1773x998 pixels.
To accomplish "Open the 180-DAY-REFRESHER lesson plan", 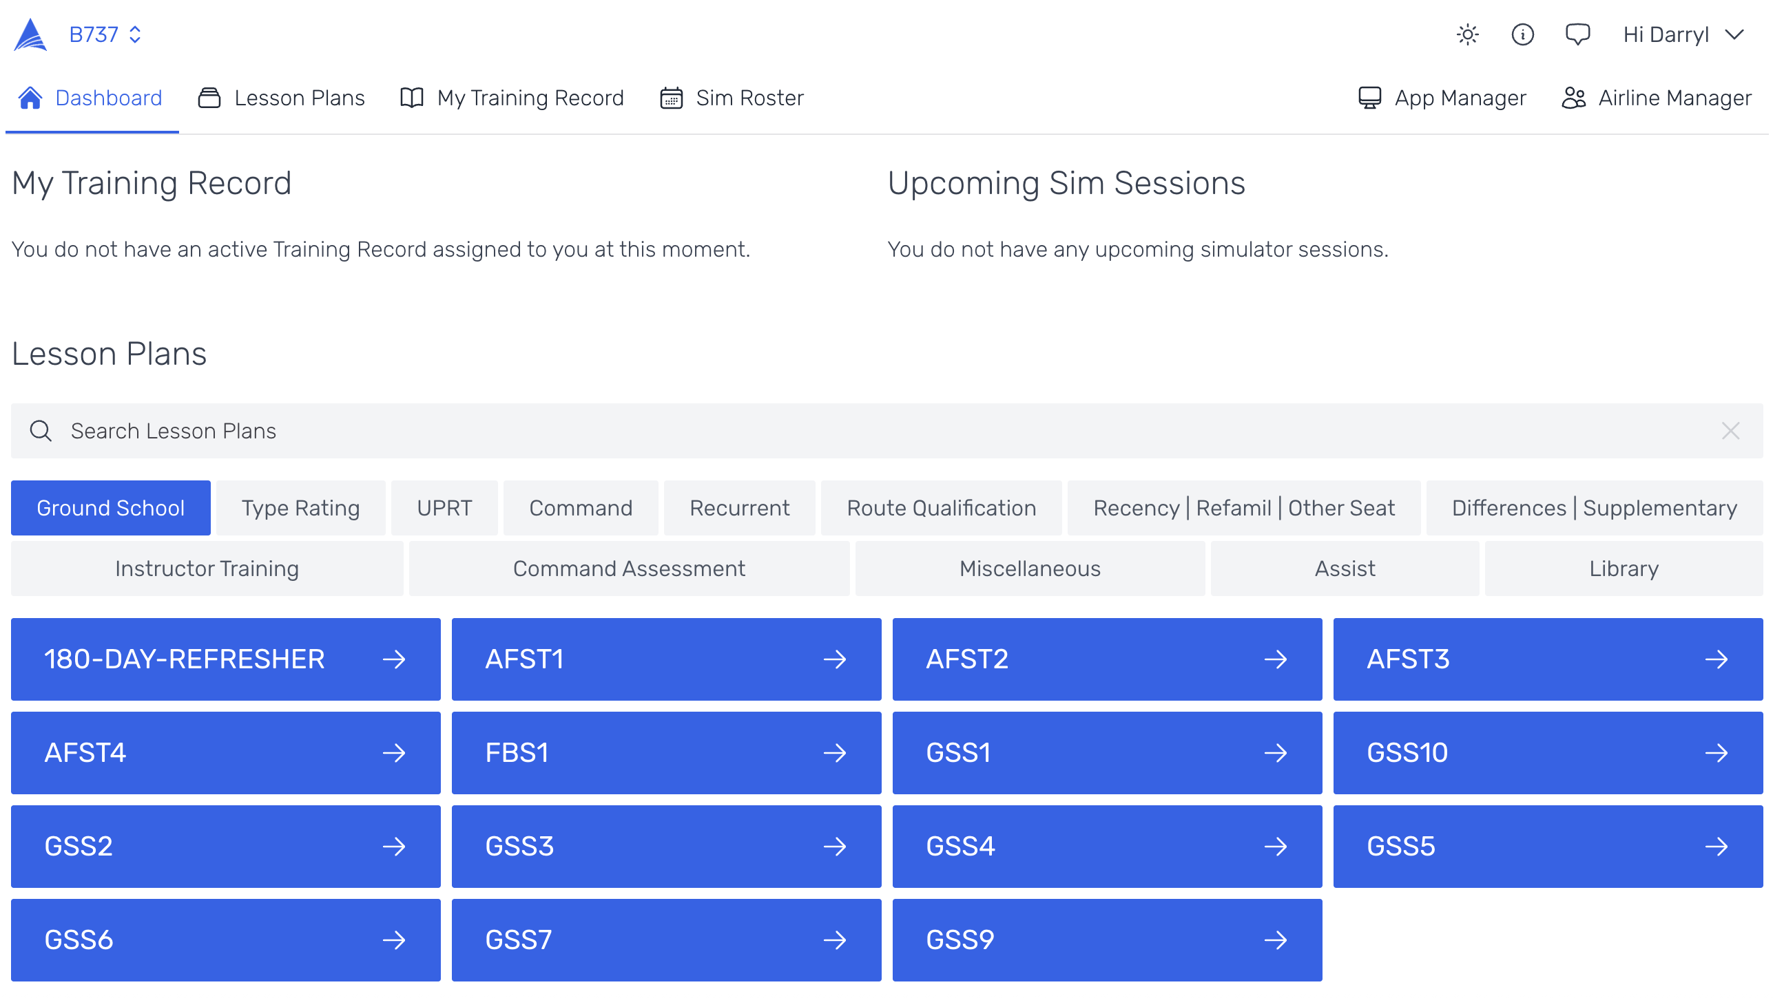I will (x=225, y=659).
